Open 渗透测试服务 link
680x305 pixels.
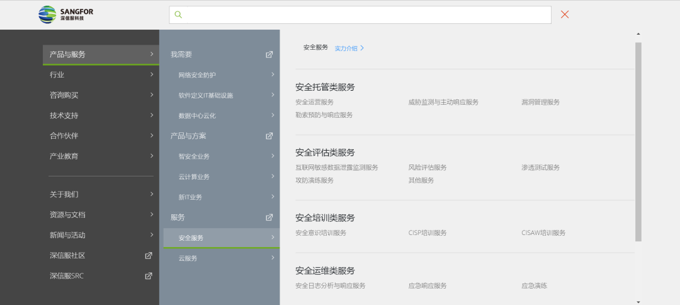[540, 168]
